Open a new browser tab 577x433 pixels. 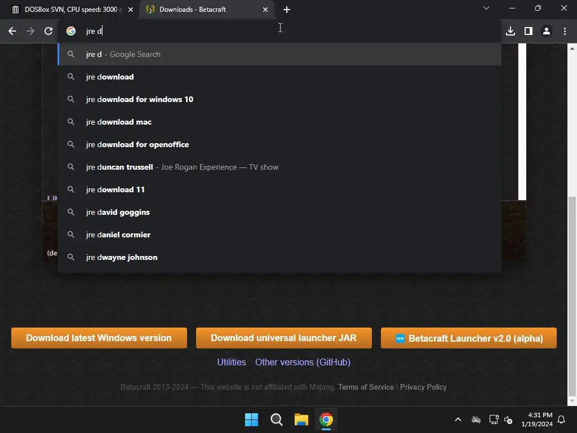287,10
